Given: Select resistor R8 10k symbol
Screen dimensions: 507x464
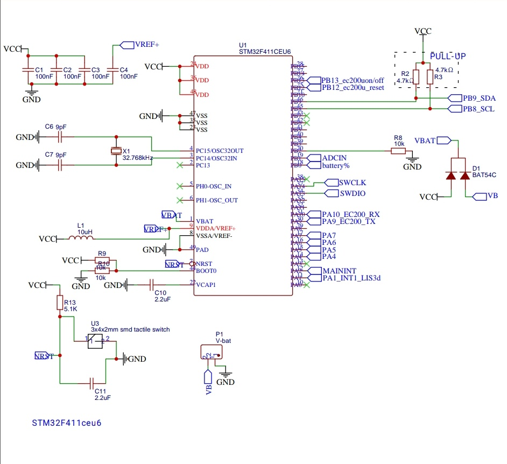Looking at the screenshot, I should [398, 151].
